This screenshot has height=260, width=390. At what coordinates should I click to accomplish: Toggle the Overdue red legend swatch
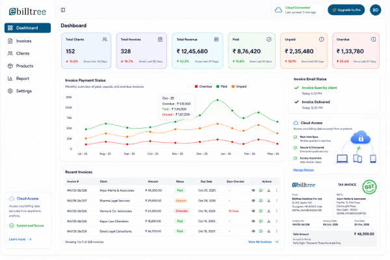[196, 86]
